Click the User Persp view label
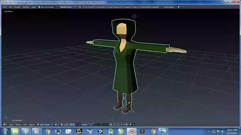This screenshot has width=241, height=135. (x=8, y=11)
